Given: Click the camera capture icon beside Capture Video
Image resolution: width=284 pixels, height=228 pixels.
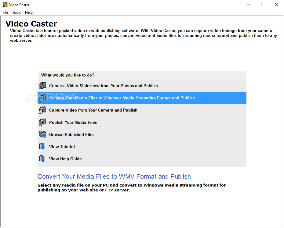Looking at the screenshot, I should (x=42, y=110).
